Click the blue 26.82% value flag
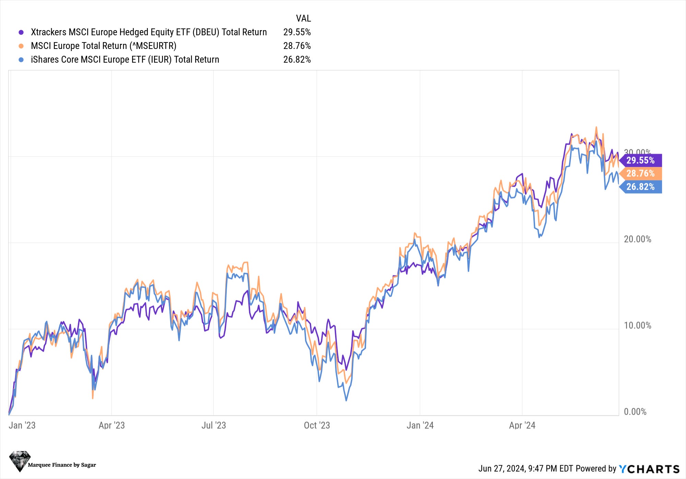Image resolution: width=686 pixels, height=479 pixels. click(640, 187)
